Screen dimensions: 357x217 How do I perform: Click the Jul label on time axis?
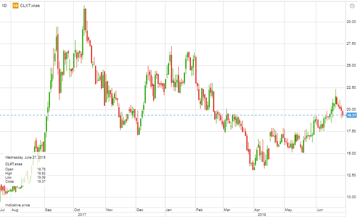[2, 210]
